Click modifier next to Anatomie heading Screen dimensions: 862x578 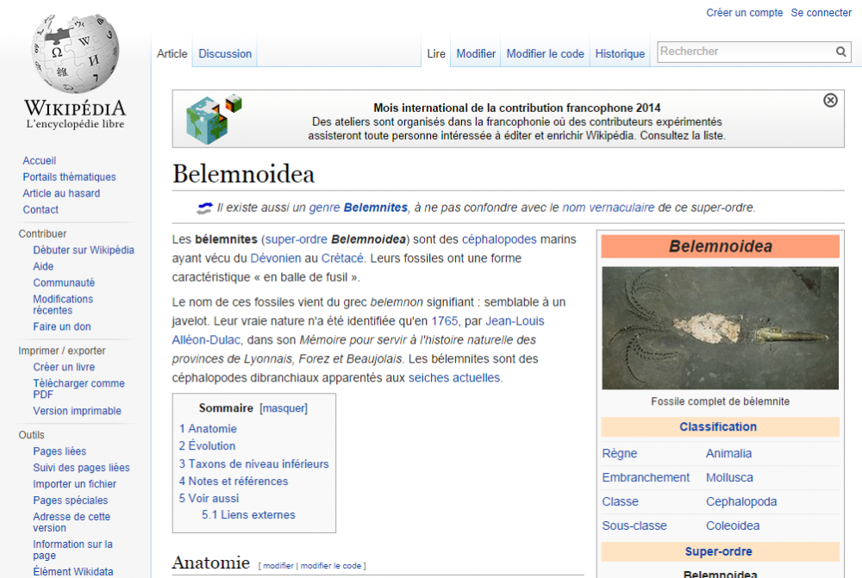[278, 566]
